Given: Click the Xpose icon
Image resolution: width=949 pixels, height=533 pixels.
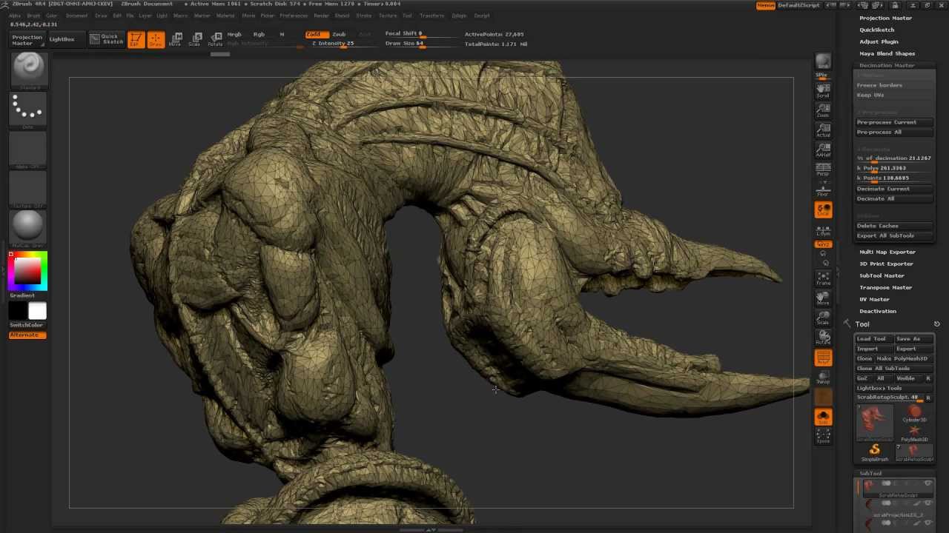Looking at the screenshot, I should [823, 437].
